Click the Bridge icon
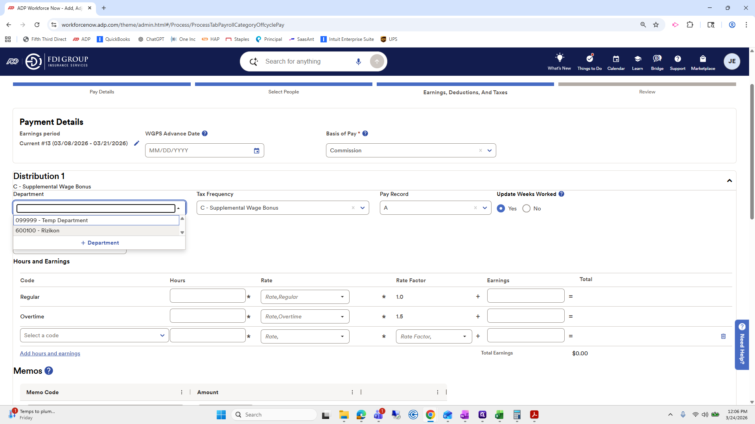This screenshot has height=424, width=755. [x=657, y=59]
